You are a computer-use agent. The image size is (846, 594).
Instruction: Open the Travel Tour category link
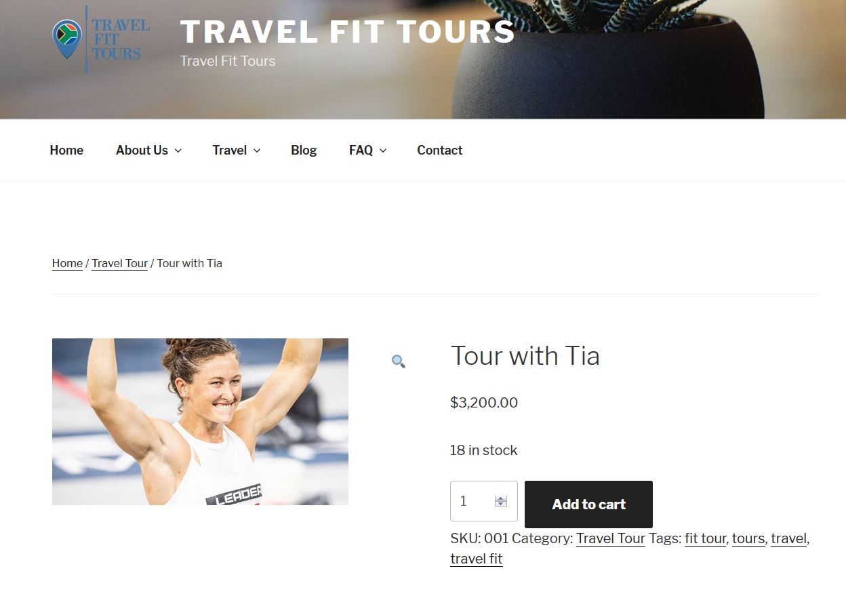(x=611, y=538)
